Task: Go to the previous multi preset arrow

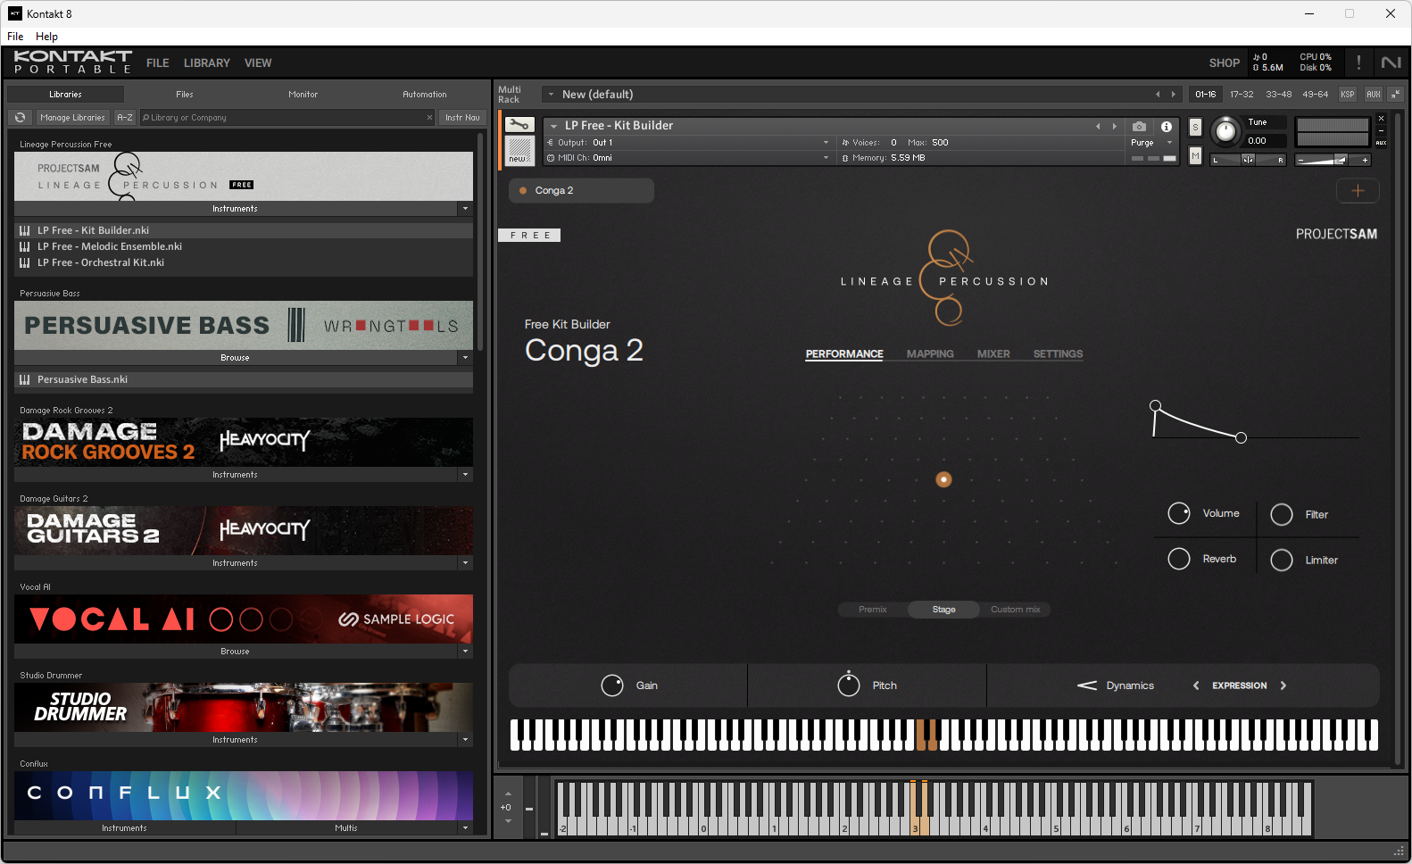Action: point(1158,94)
